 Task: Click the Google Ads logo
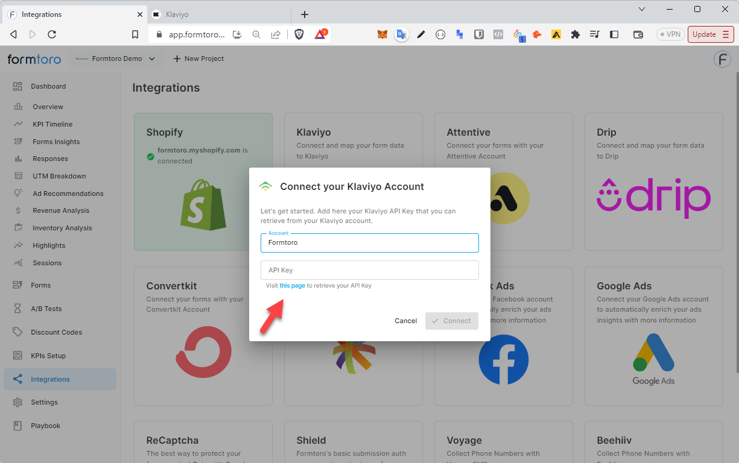pyautogui.click(x=654, y=359)
